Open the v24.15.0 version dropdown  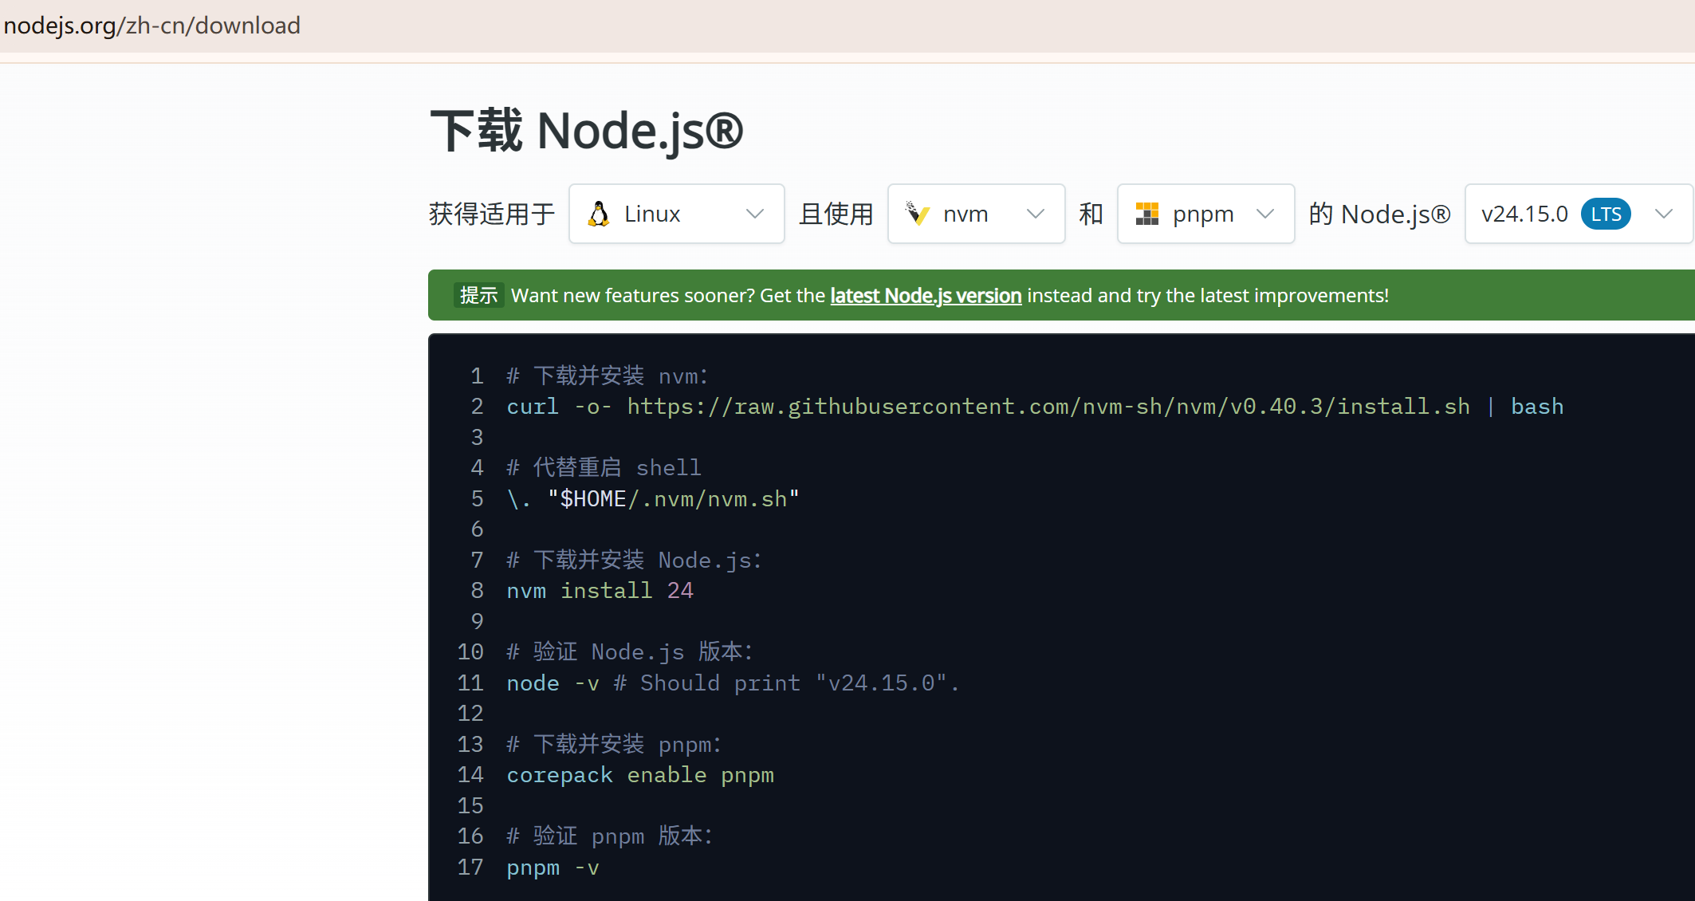tap(1579, 214)
